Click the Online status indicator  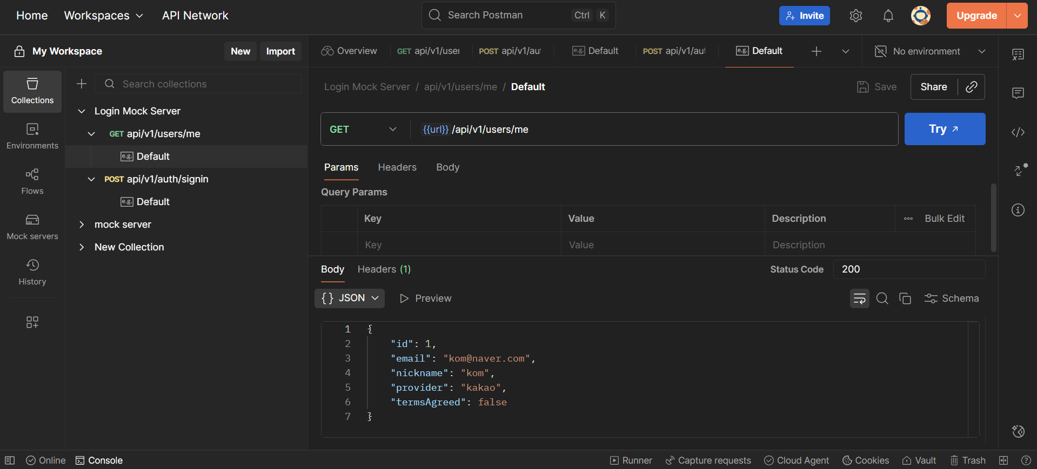pos(46,460)
